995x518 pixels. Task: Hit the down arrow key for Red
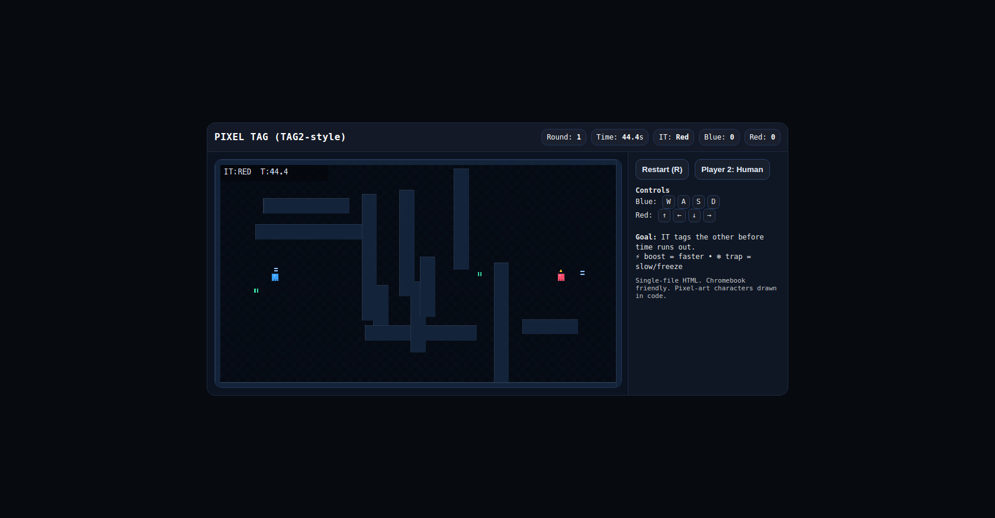point(694,216)
